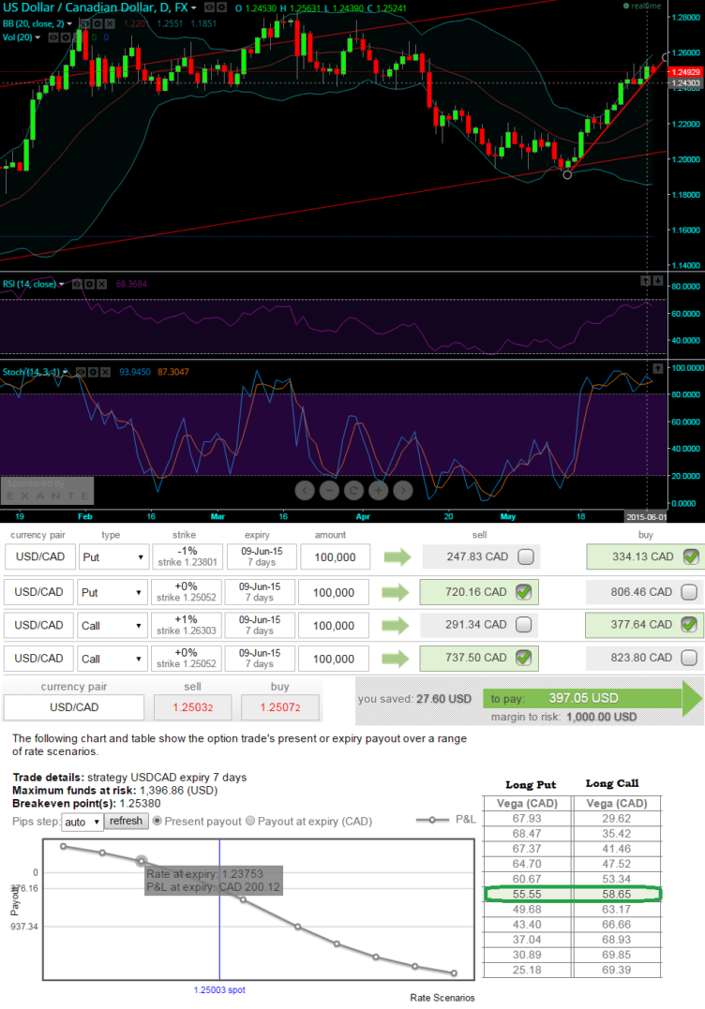Click strike +1% 1.26303 field

click(186, 625)
